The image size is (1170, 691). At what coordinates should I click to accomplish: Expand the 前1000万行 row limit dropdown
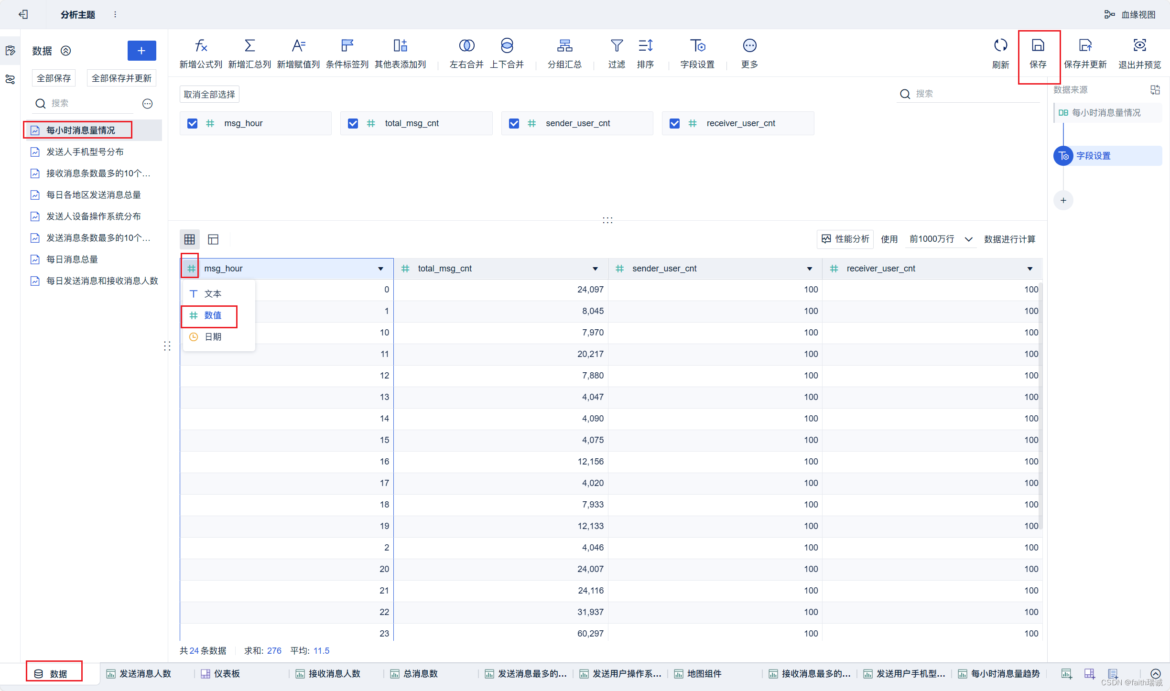tap(968, 239)
